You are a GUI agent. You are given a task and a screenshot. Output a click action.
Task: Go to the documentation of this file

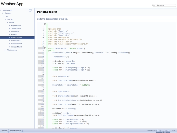[x=52, y=19]
